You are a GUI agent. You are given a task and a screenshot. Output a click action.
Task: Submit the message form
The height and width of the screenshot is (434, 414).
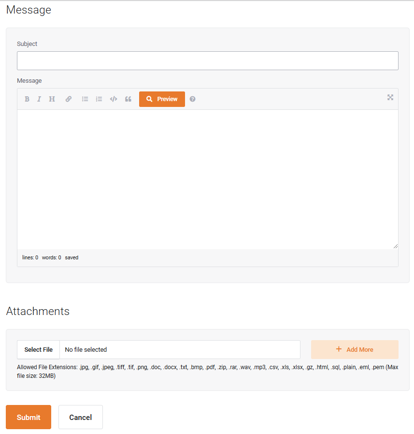[29, 417]
